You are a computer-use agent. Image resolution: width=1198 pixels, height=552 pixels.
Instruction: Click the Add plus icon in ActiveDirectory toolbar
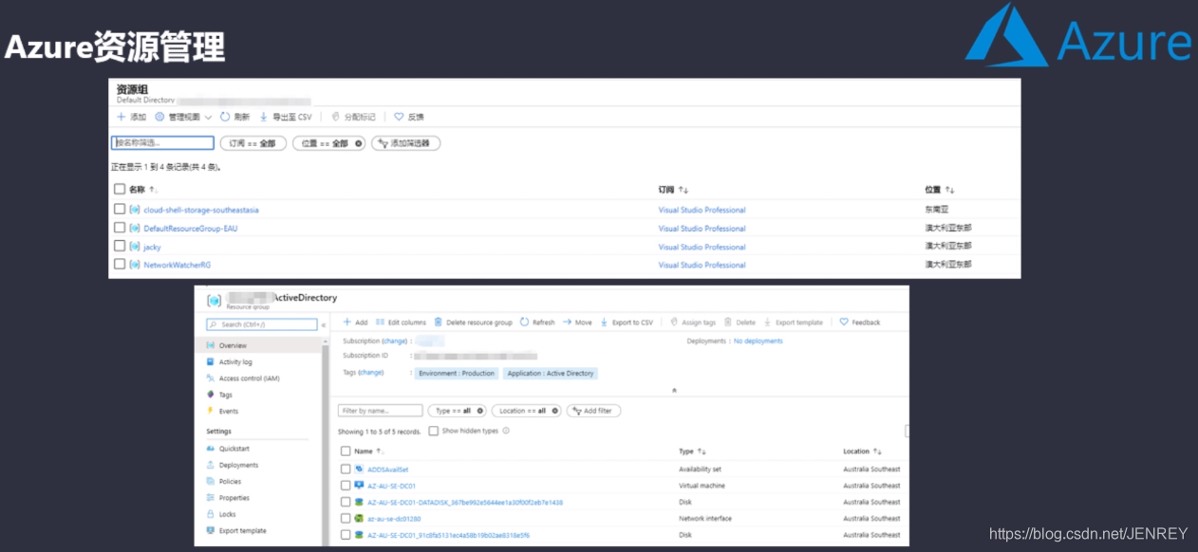click(348, 322)
